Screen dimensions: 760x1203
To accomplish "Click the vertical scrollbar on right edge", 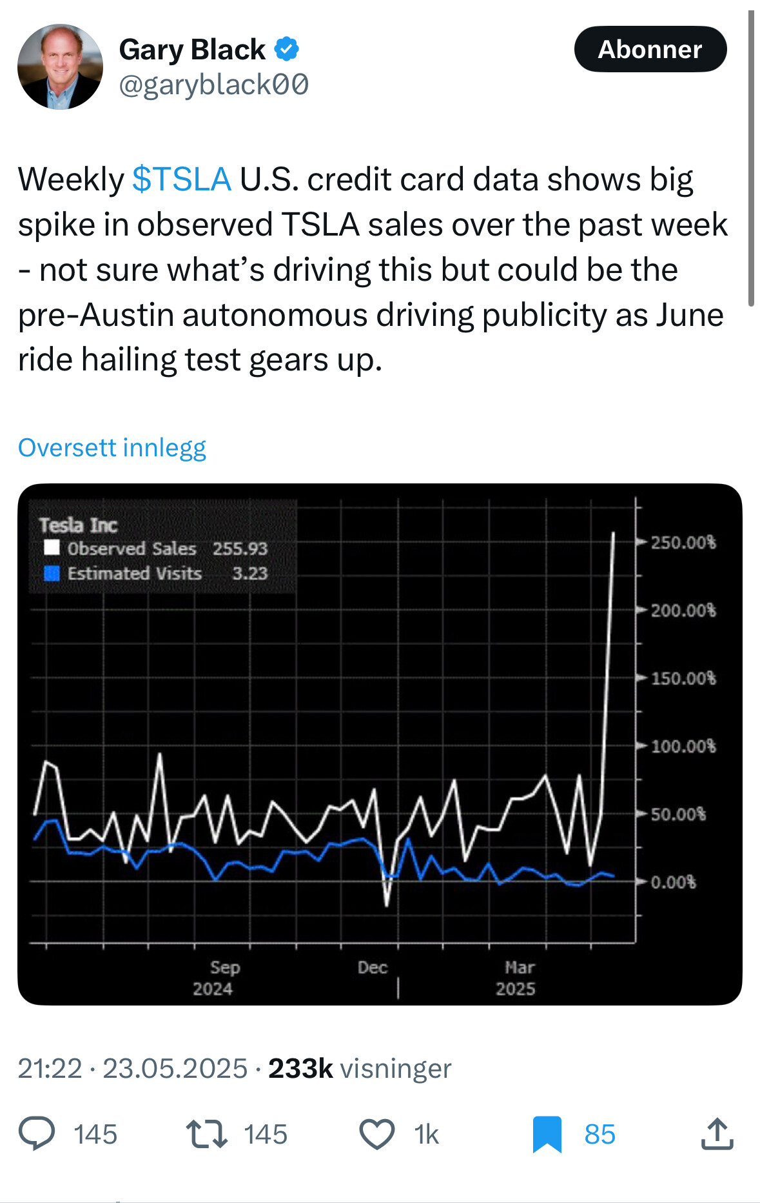I will pyautogui.click(x=751, y=158).
